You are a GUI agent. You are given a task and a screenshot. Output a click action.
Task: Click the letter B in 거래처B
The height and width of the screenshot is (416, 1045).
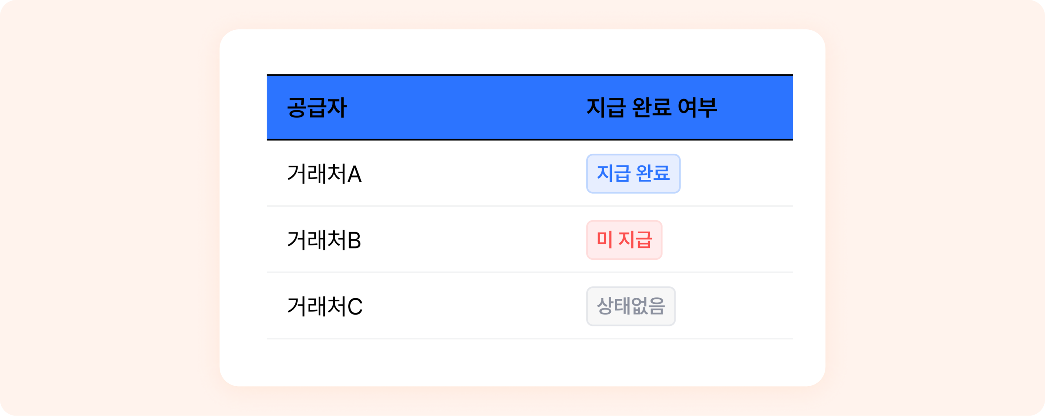point(354,241)
